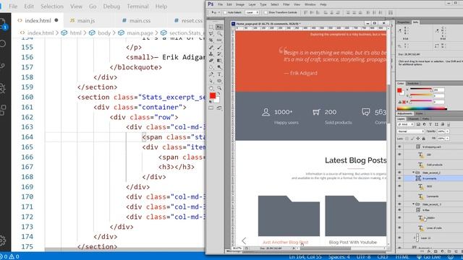Viewport: 463px width, 260px height.
Task: Toggle Quick Mask mode in toolbox
Action: click(x=211, y=108)
